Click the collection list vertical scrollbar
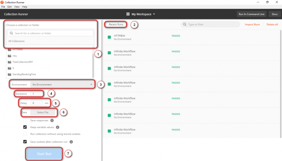 click(x=93, y=65)
